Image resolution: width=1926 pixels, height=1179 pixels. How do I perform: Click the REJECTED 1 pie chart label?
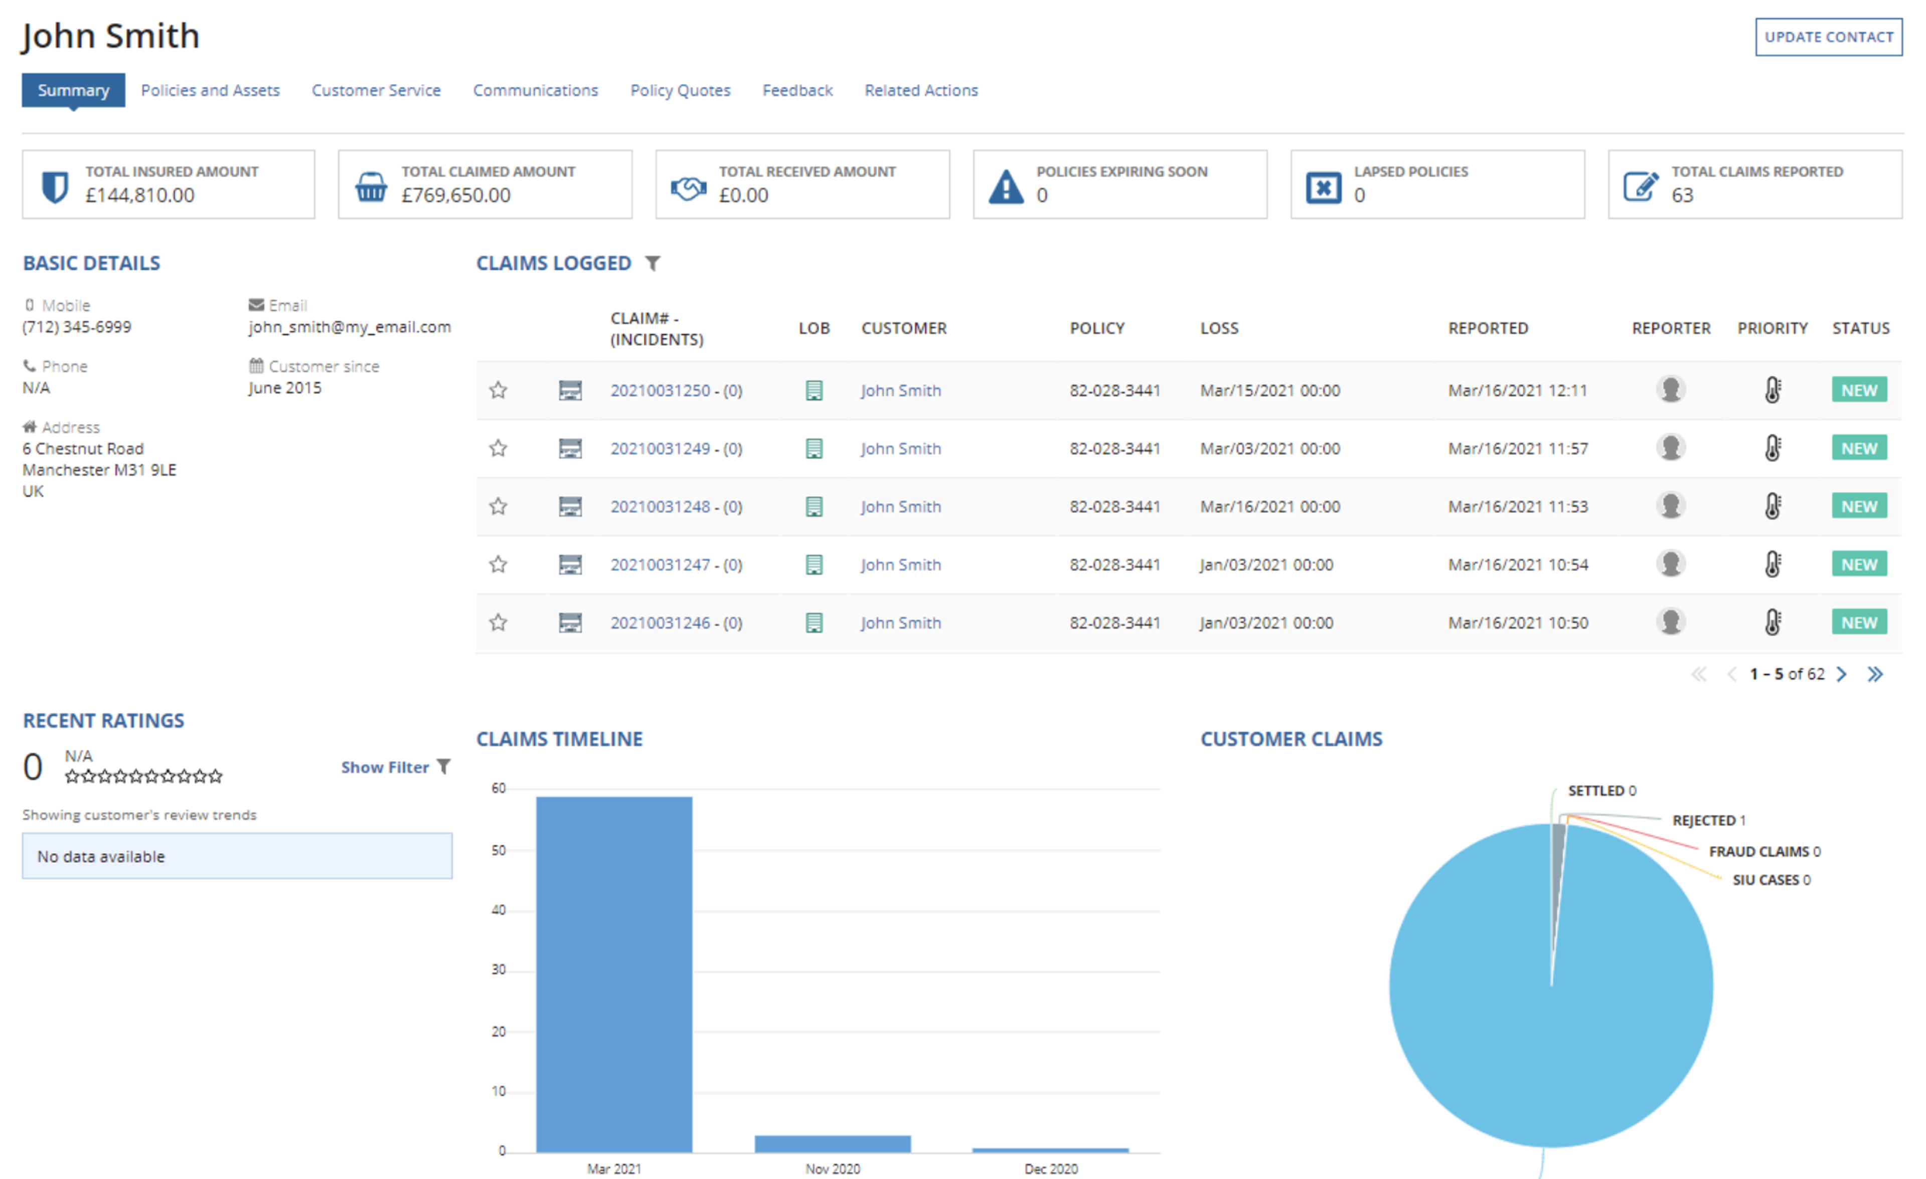tap(1709, 820)
